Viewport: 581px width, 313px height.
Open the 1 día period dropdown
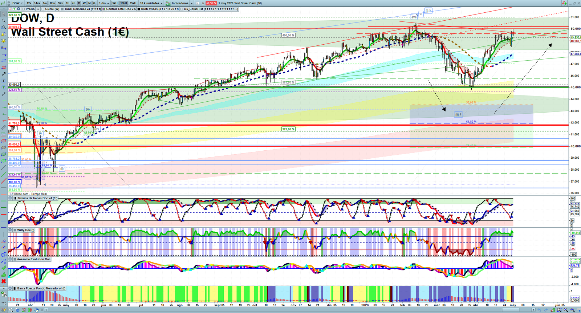pyautogui.click(x=103, y=3)
